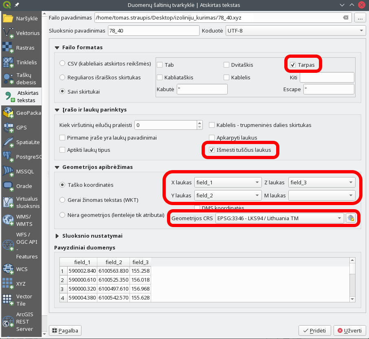
Task: Tick the Kabliataškis checkbox
Action: pyautogui.click(x=160, y=77)
